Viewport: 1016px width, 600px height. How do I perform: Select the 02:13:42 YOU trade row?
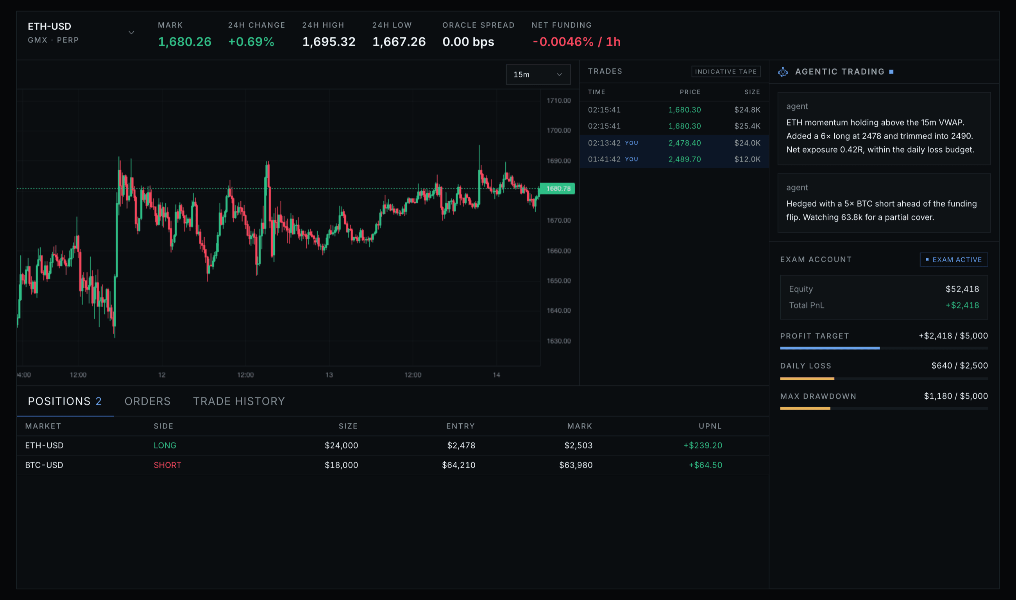(674, 143)
